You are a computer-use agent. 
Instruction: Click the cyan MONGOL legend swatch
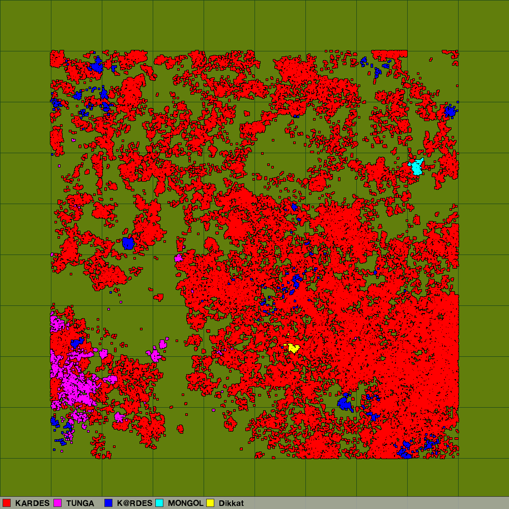[x=159, y=503]
